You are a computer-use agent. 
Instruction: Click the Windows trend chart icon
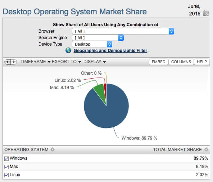(6, 158)
